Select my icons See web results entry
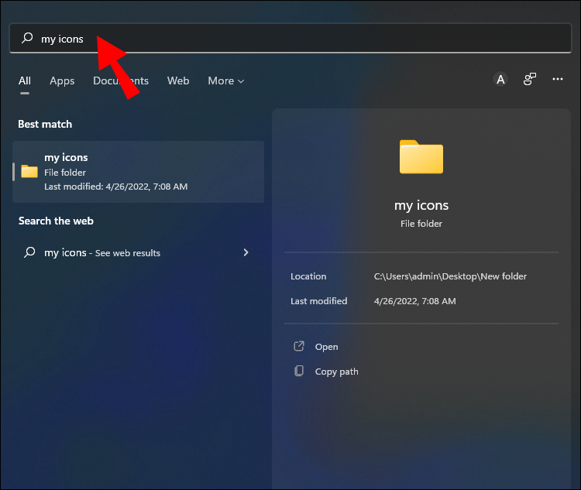 coord(138,252)
